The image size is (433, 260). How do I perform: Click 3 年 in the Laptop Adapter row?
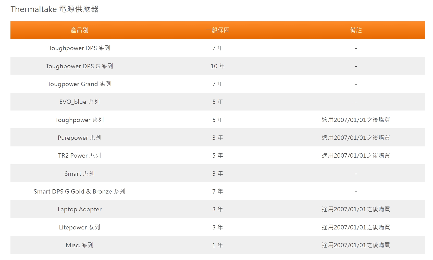coord(218,209)
